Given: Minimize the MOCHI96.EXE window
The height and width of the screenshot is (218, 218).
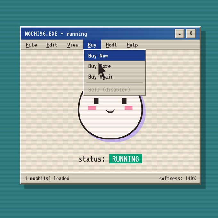Looking at the screenshot, I should [x=180, y=34].
